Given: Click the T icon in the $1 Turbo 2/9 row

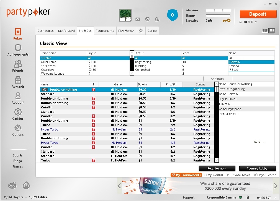Looking at the screenshot, I should [94, 125].
